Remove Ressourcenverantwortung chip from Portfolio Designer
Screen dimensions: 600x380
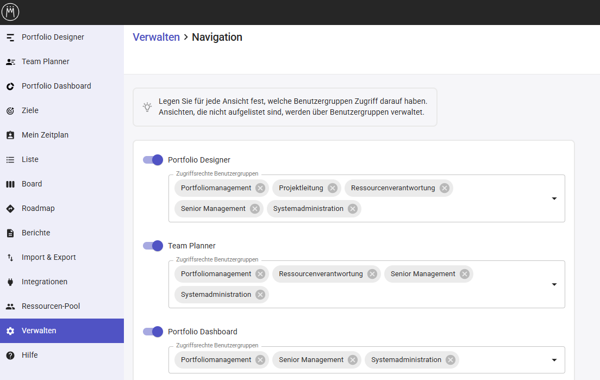pos(444,188)
